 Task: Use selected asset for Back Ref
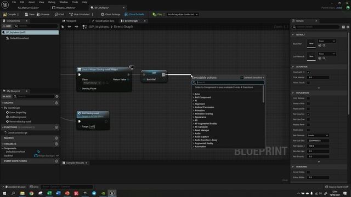(x=320, y=45)
